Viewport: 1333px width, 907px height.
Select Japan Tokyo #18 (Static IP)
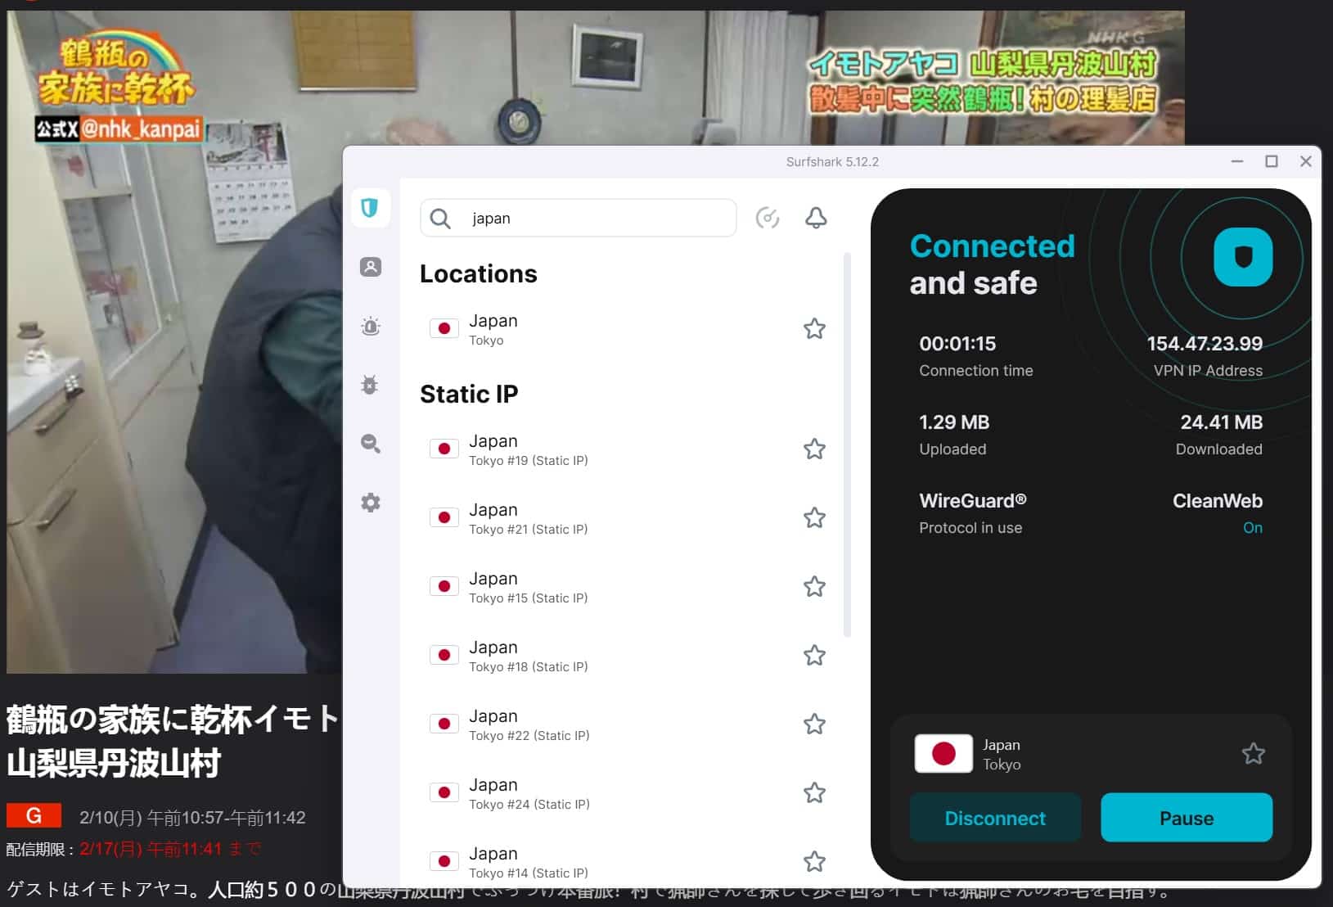627,656
